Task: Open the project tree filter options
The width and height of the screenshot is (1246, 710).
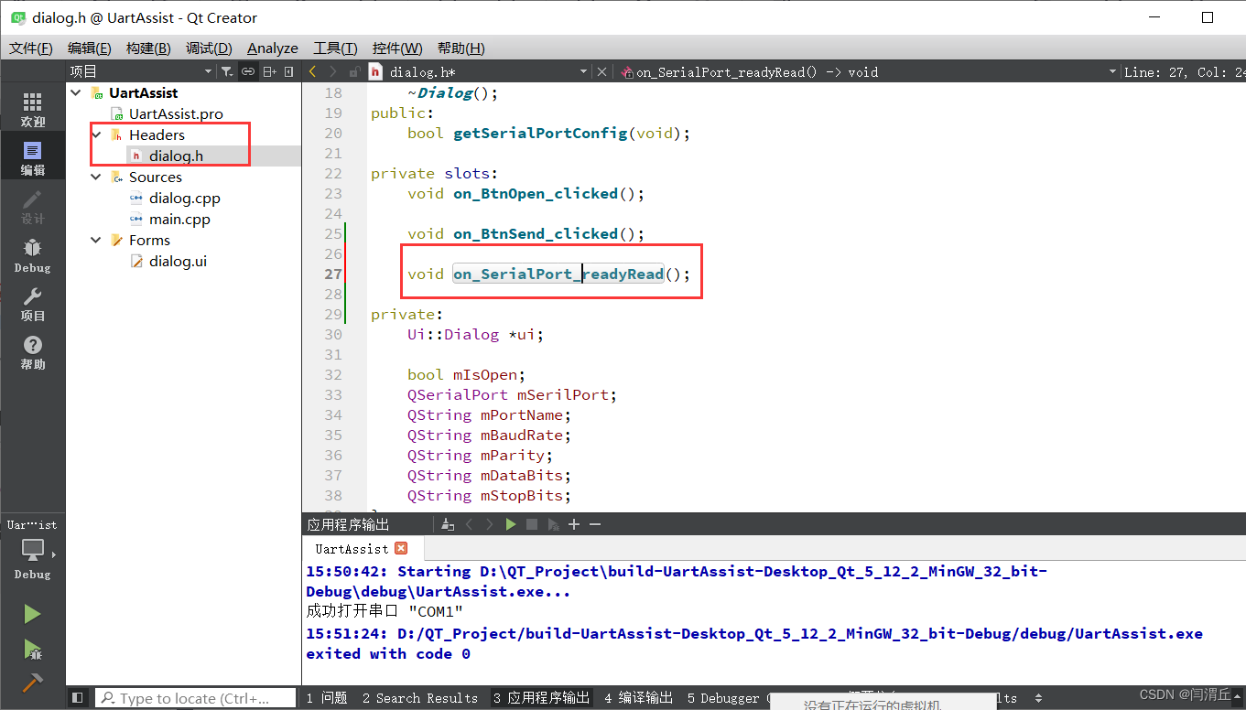Action: (227, 71)
